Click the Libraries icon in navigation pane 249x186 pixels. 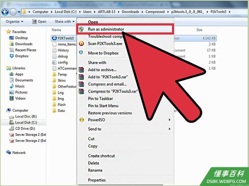9,68
